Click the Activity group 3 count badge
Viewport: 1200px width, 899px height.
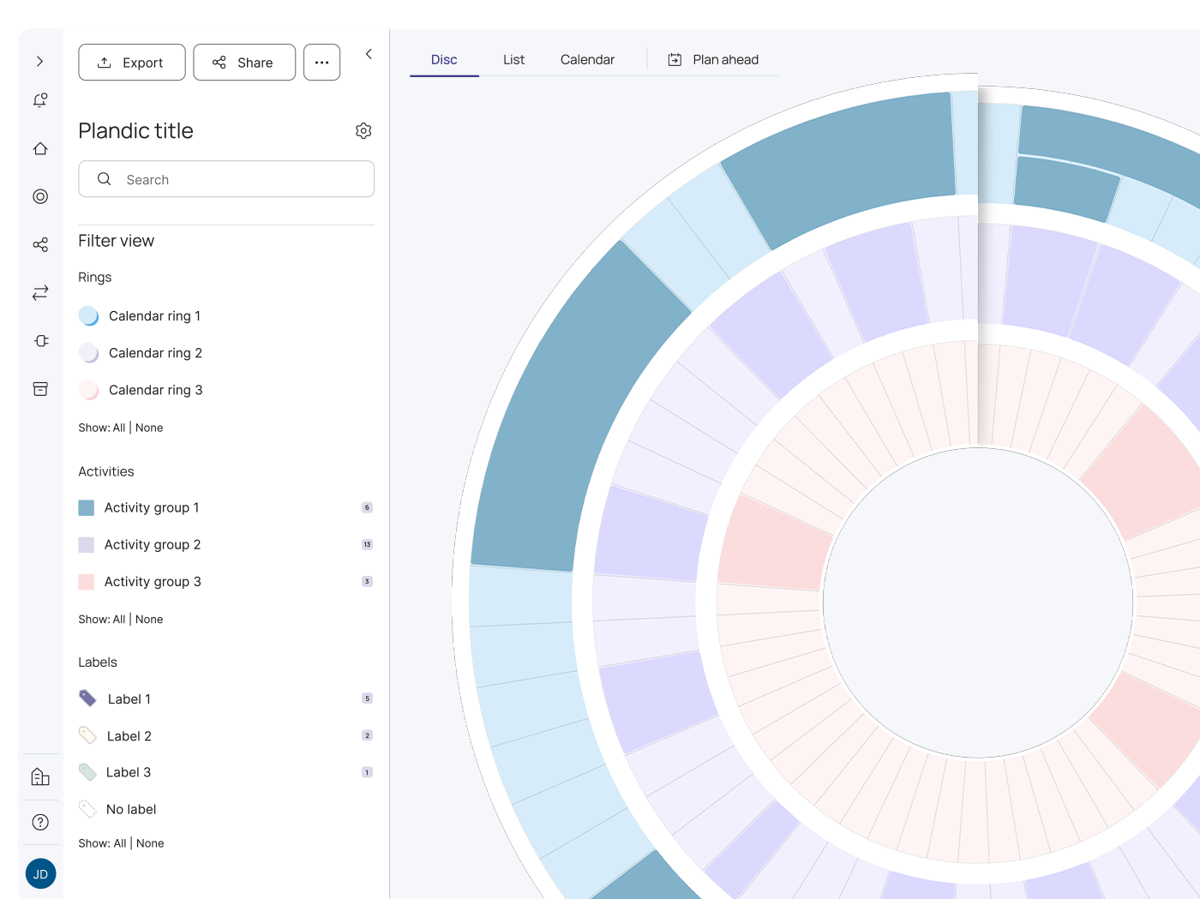pyautogui.click(x=367, y=581)
